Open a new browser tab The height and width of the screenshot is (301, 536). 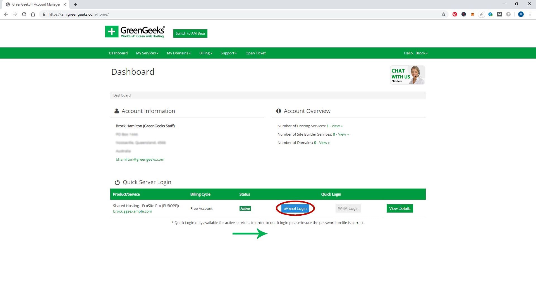pos(75,4)
